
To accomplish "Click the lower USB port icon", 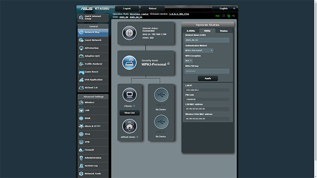I will [161, 123].
